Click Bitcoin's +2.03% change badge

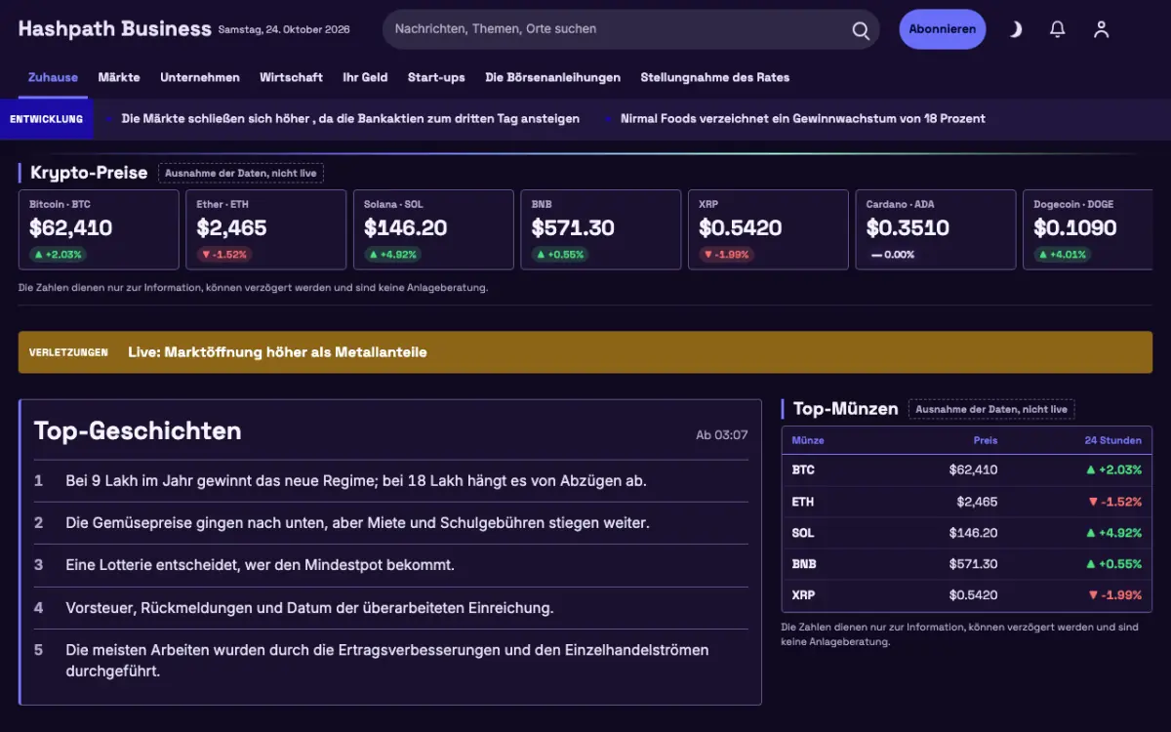(x=58, y=255)
